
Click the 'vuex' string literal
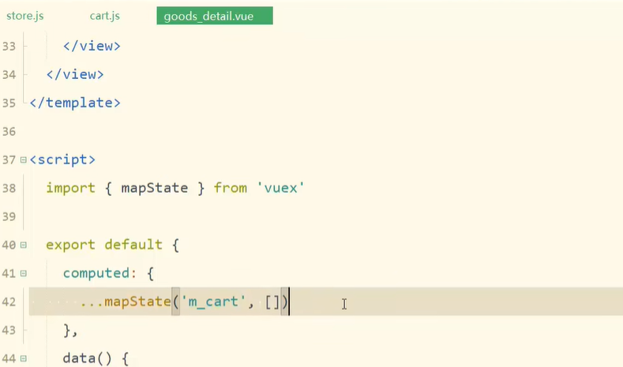click(280, 188)
